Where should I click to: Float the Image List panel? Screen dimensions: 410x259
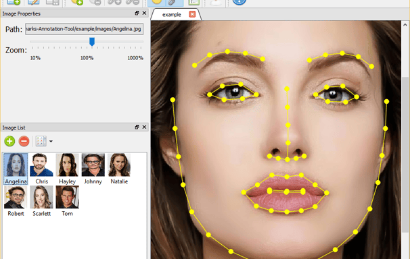137,127
